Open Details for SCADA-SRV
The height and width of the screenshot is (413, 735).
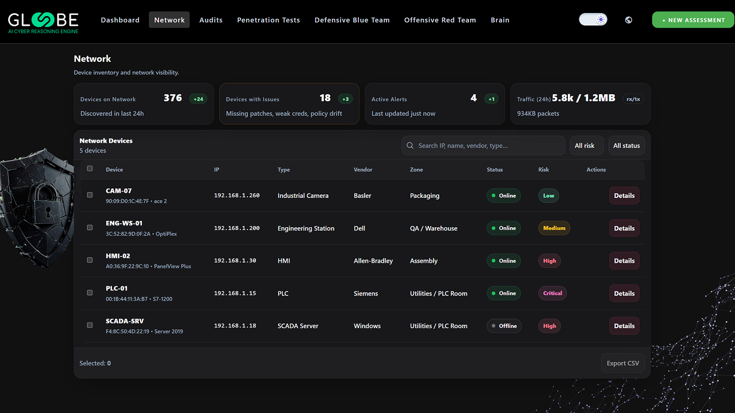[x=624, y=326]
